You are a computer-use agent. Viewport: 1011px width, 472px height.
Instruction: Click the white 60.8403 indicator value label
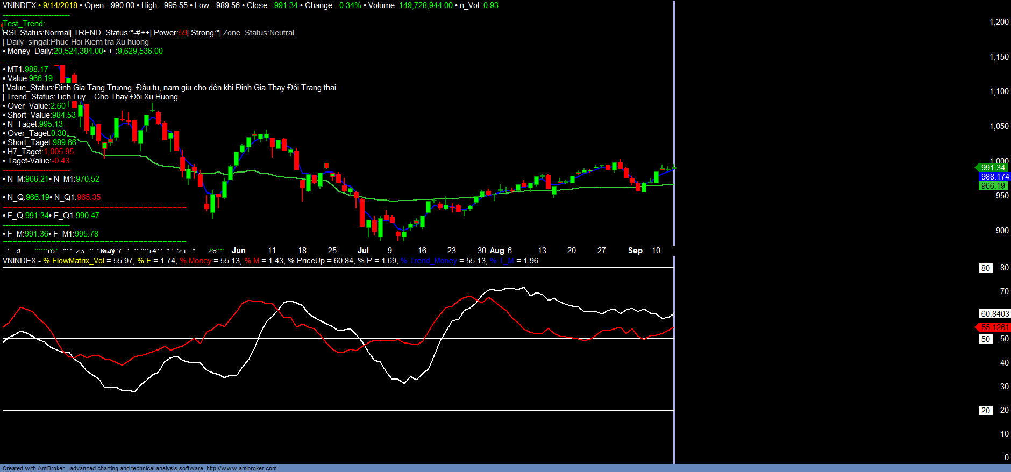point(995,314)
